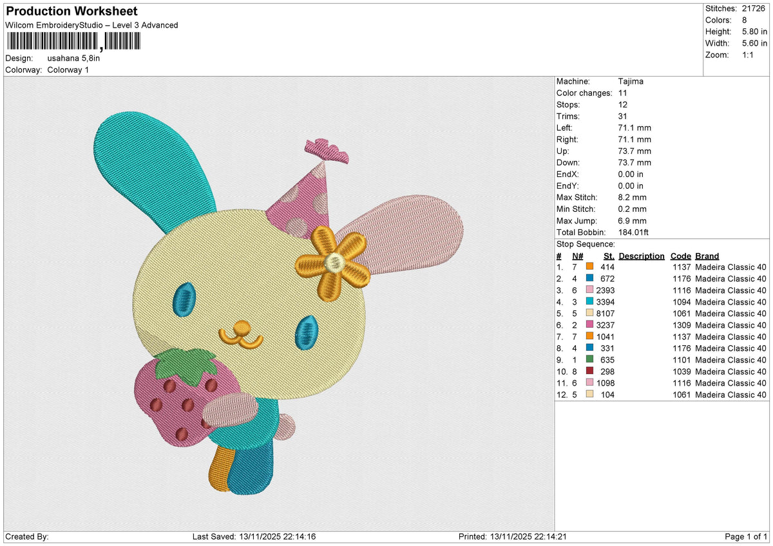773x546 pixels.
Task: Select the colorway value 'Colorway 1'
Action: (68, 70)
